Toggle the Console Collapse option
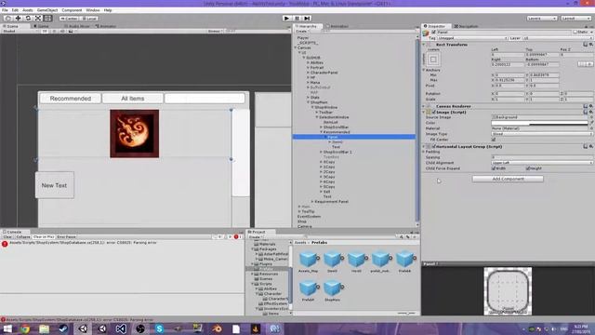This screenshot has width=595, height=335. (x=22, y=237)
